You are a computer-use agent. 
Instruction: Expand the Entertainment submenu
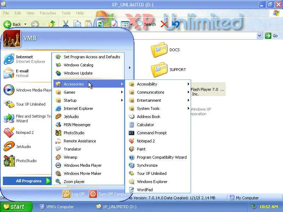coord(158,100)
